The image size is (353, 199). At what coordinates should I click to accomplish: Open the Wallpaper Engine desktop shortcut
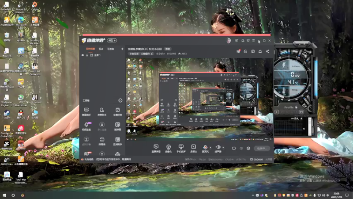[7, 101]
